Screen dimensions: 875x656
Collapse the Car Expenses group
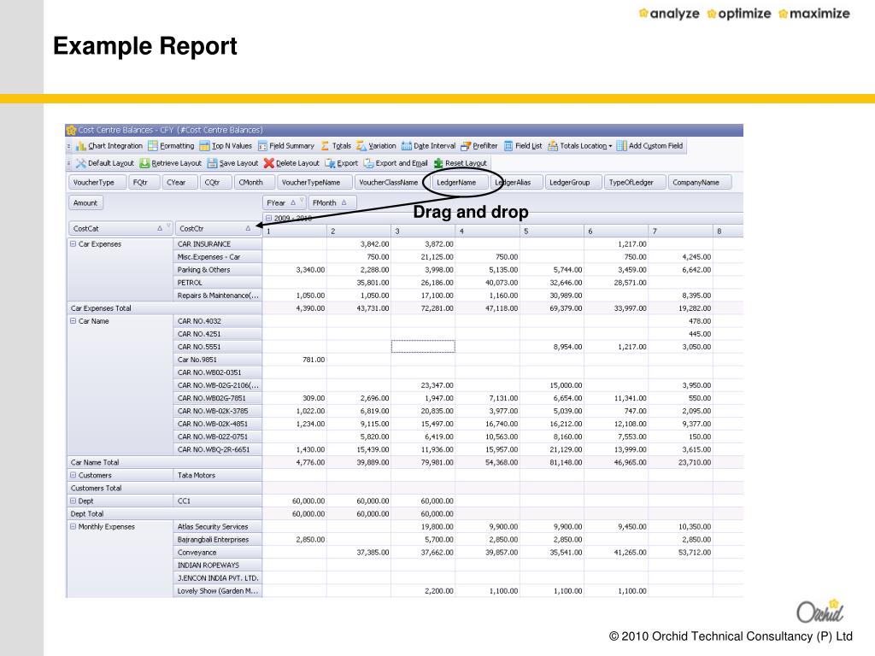pyautogui.click(x=73, y=244)
